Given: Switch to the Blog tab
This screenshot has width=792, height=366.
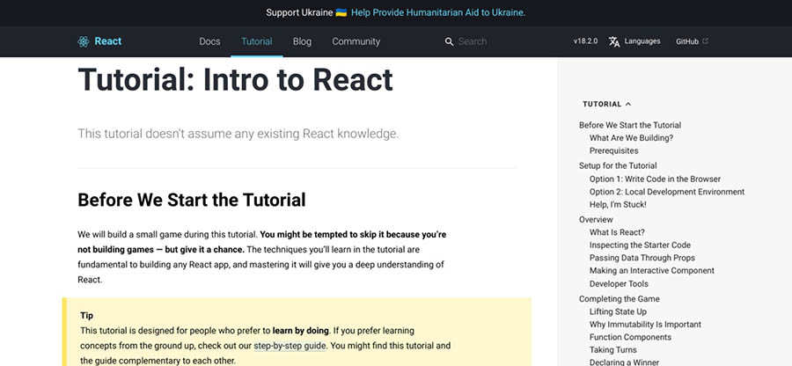Looking at the screenshot, I should coord(302,41).
